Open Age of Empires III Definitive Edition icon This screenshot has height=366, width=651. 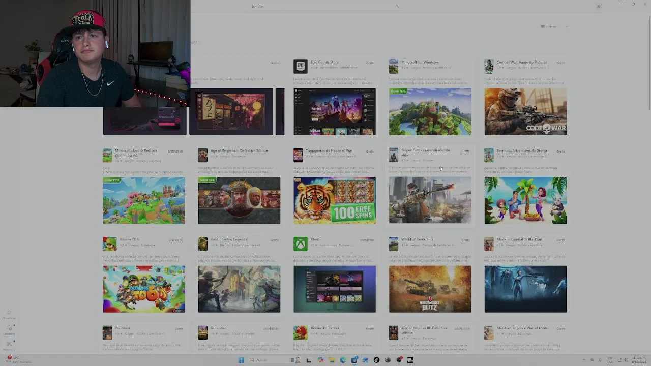pyautogui.click(x=394, y=333)
